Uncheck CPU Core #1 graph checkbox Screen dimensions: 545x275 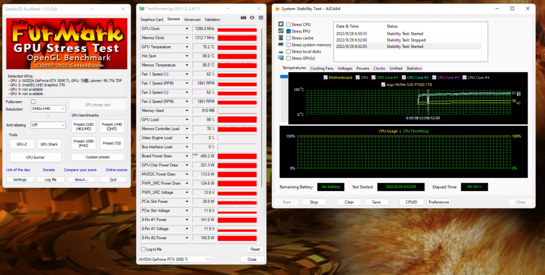(373, 77)
